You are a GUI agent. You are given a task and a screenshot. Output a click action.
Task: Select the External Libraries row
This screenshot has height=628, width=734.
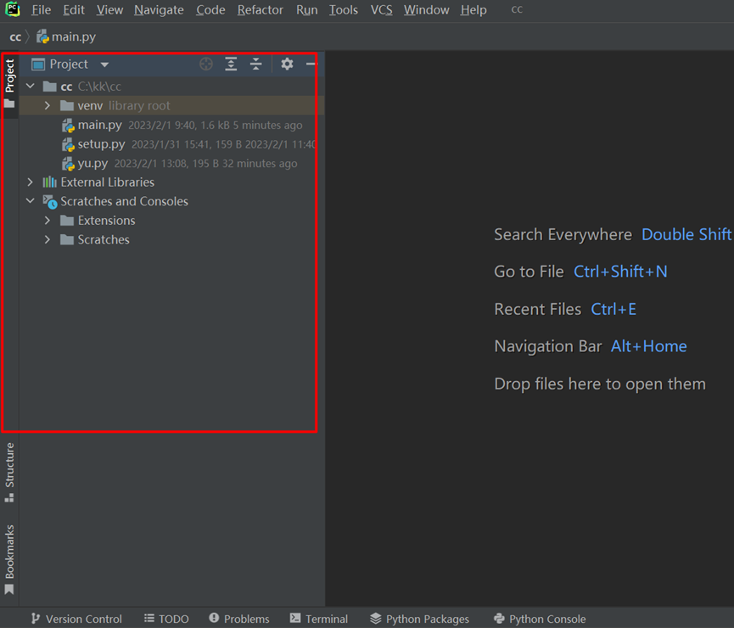click(171, 182)
